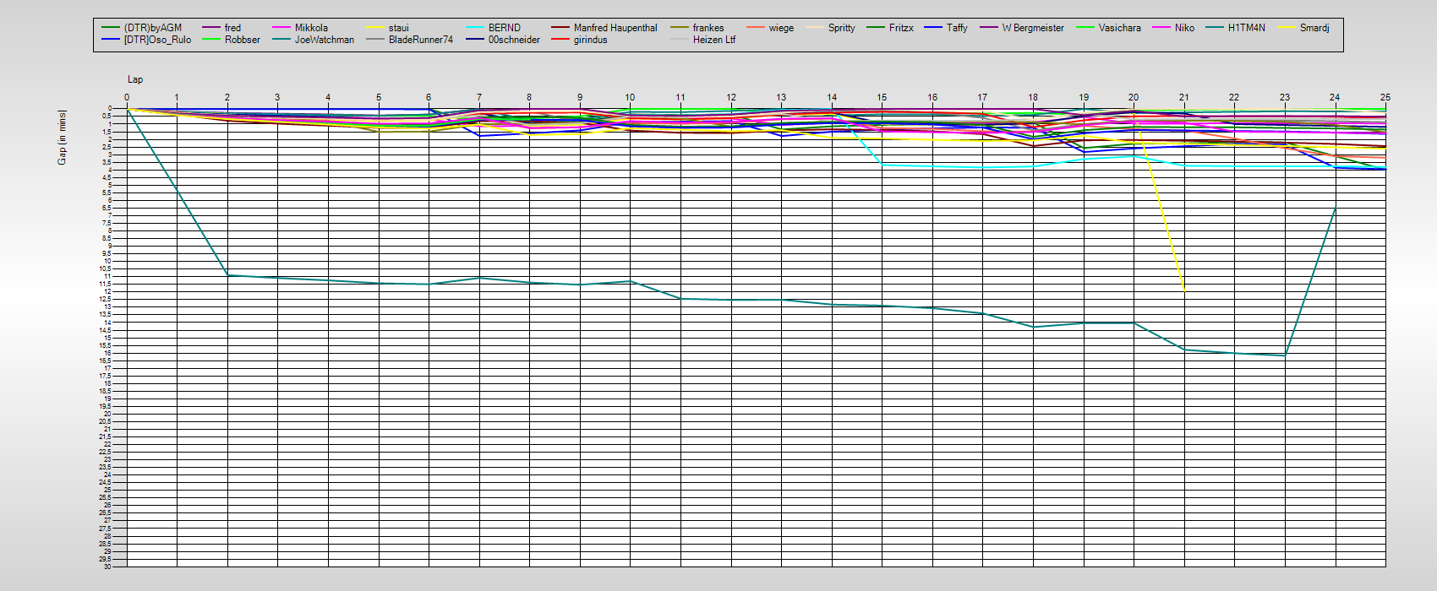Click the magenta swatch next to Mikkola
The height and width of the screenshot is (591, 1437).
tap(278, 28)
